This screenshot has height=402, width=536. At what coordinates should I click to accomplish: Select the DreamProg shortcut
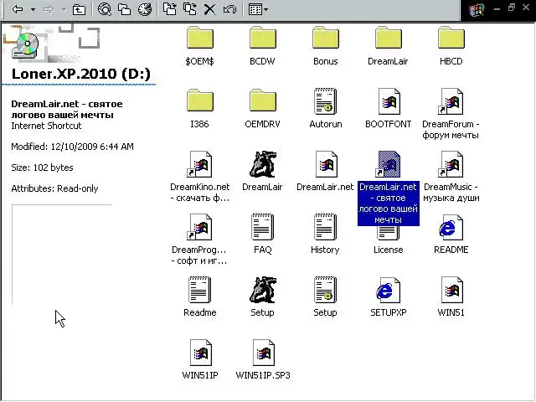pos(199,240)
